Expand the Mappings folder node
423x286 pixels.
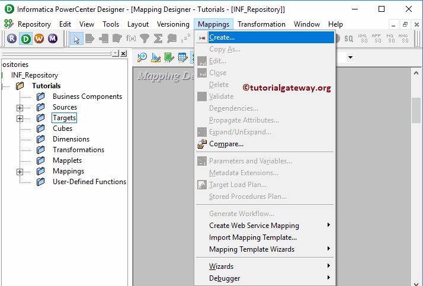click(x=20, y=172)
